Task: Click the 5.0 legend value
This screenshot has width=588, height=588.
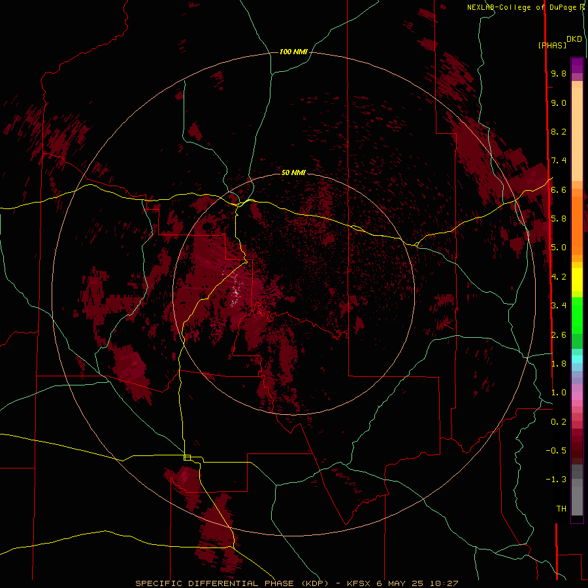Action: [559, 248]
